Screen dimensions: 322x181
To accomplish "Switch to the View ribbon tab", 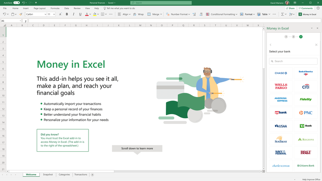I will (87, 8).
